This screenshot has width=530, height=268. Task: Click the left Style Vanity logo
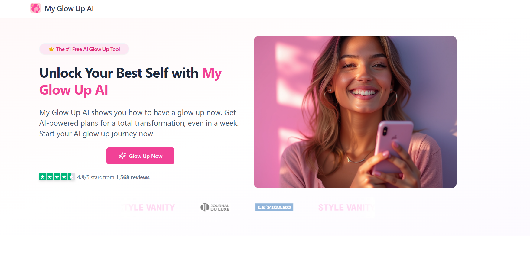(x=149, y=208)
